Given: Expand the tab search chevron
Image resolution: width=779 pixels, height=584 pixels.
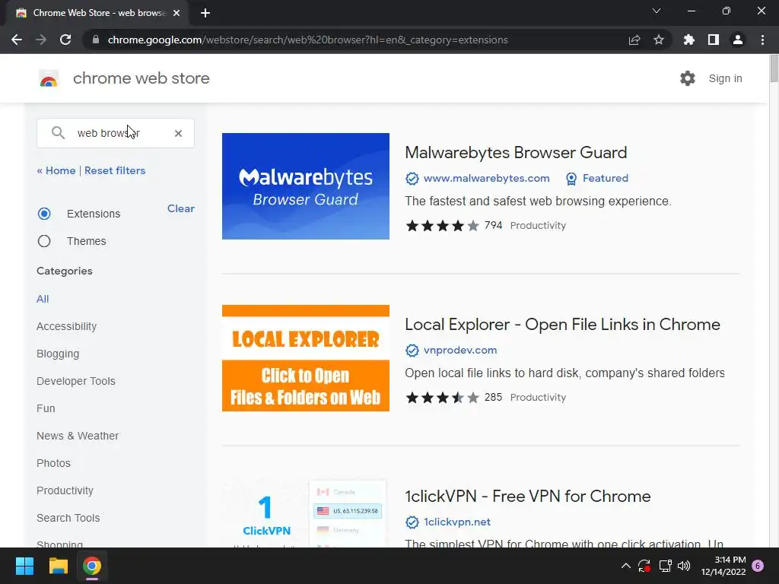Looking at the screenshot, I should pos(657,11).
